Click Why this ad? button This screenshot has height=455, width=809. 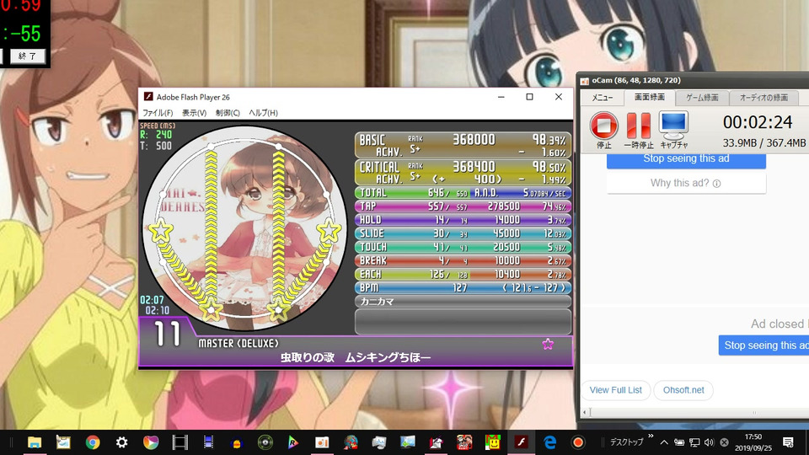pos(686,183)
